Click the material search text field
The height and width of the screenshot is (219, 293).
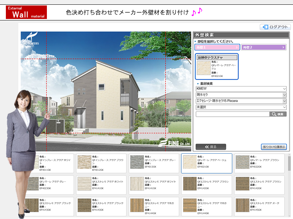pyautogui.click(x=233, y=114)
